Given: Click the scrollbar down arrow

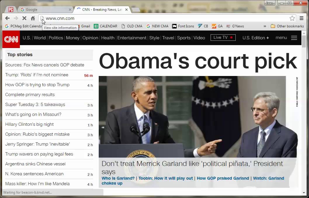Looking at the screenshot, I should [x=304, y=193].
